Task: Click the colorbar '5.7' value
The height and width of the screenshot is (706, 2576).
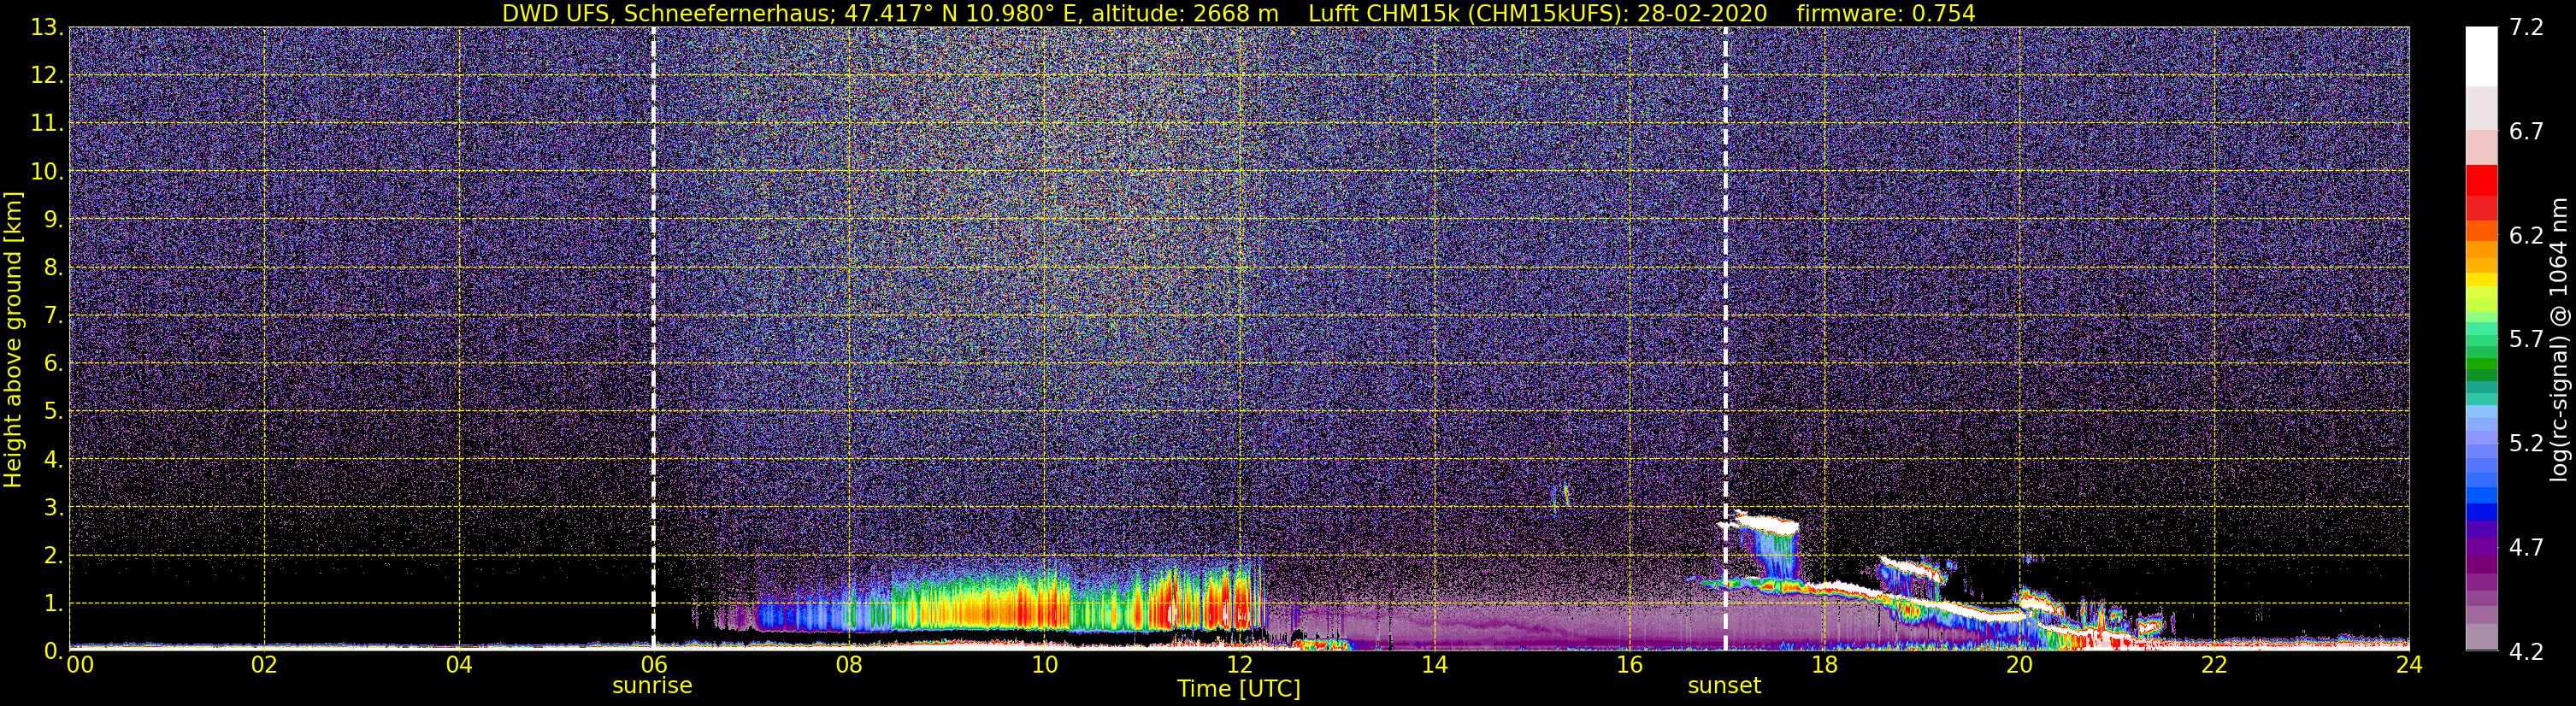Action: tap(2526, 339)
